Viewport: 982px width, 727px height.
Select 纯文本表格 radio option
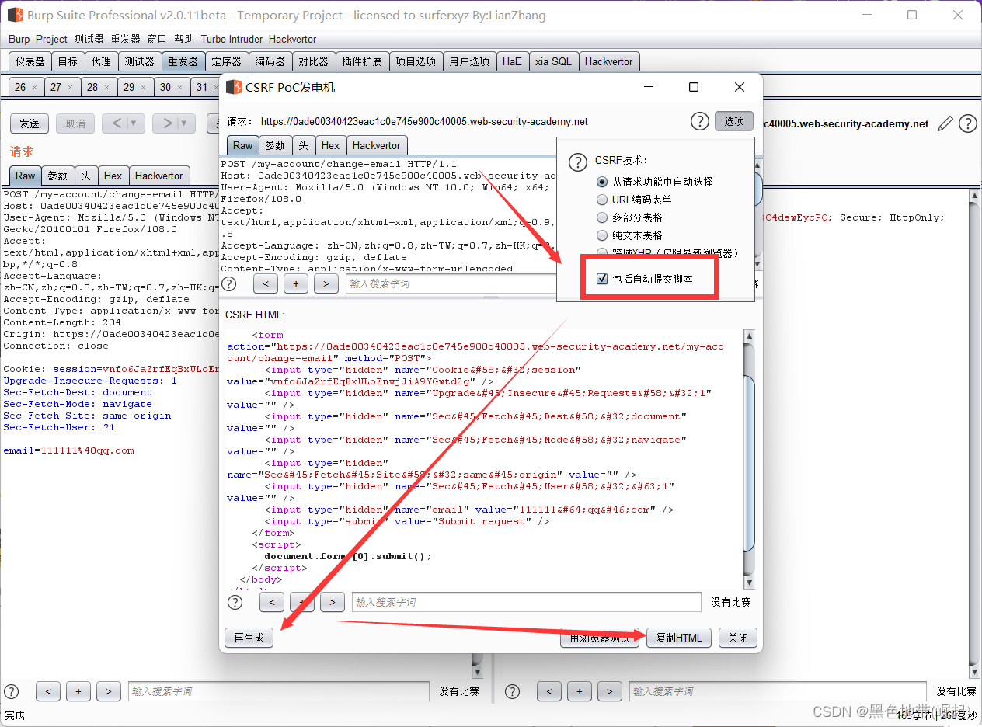602,235
